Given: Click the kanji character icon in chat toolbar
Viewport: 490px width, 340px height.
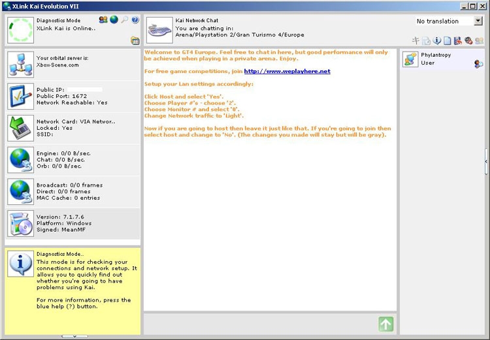Looking at the screenshot, I should [x=416, y=40].
